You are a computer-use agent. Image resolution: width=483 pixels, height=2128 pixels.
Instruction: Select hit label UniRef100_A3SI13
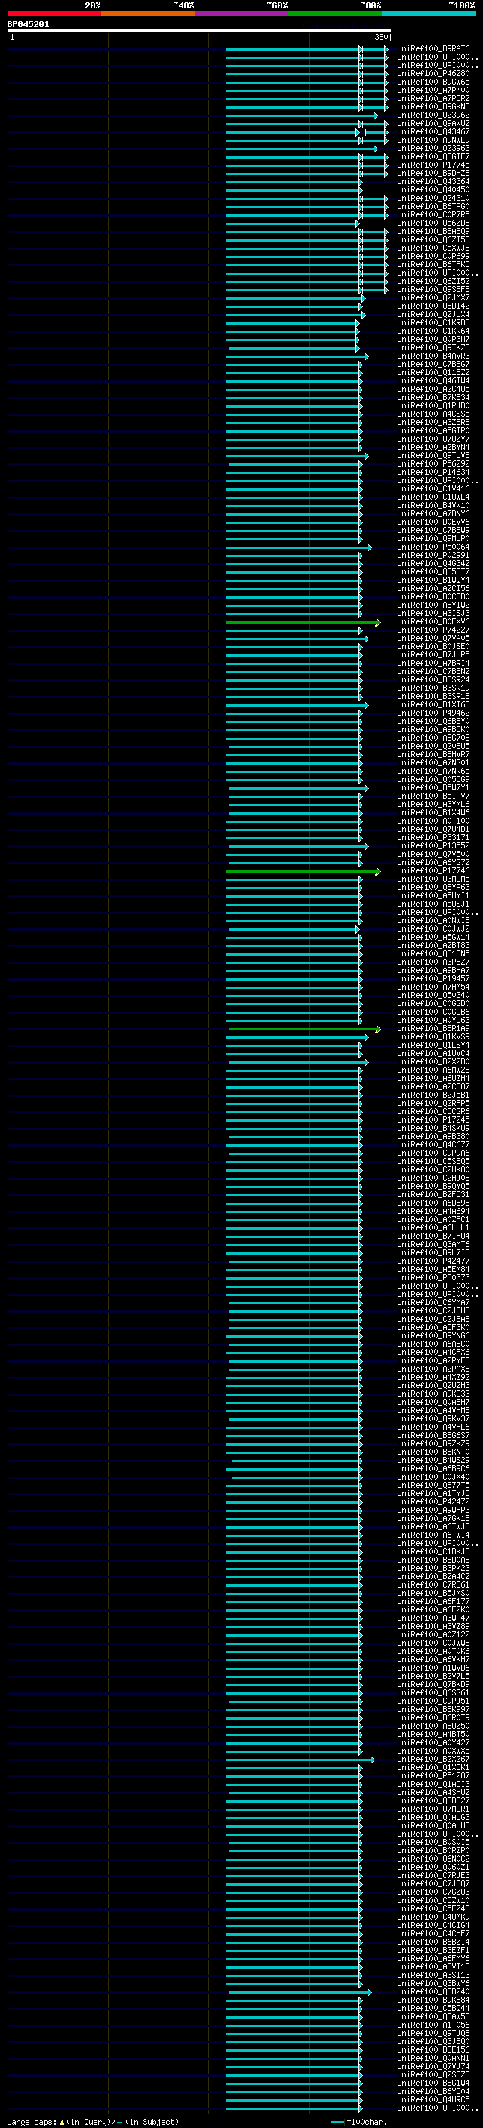pyautogui.click(x=433, y=1976)
